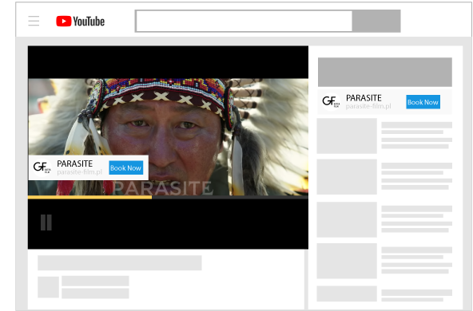Click the YouTube logo
473x311 pixels.
click(80, 22)
